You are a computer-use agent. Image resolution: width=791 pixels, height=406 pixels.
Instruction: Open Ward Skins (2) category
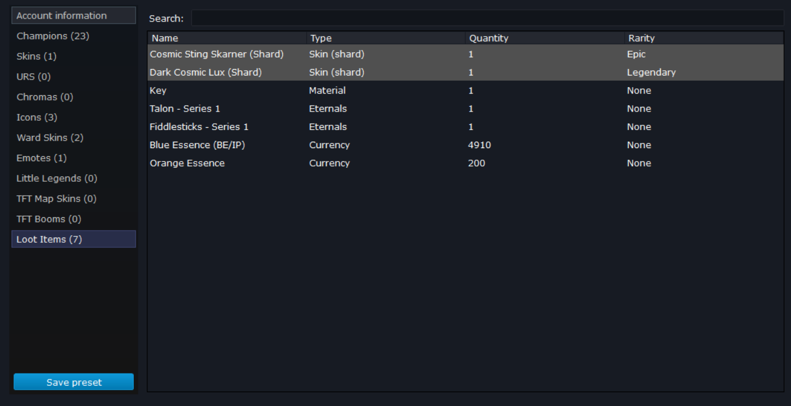point(73,138)
